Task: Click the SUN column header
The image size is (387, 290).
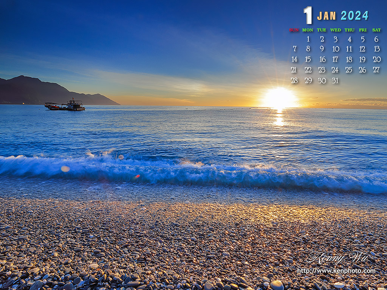Action: [x=294, y=30]
